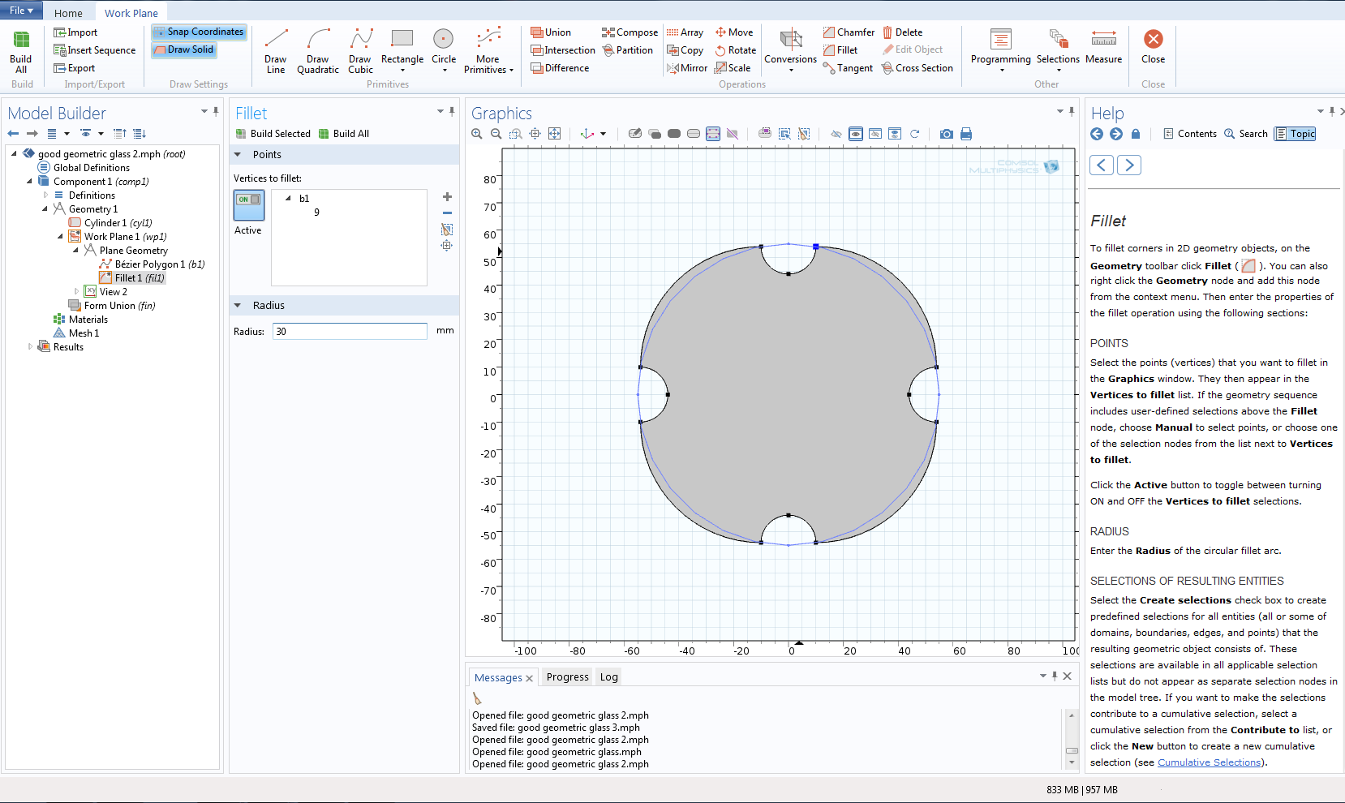Collapse the Radius section

pyautogui.click(x=238, y=306)
